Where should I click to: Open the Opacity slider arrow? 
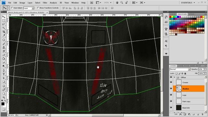pyautogui.click(x=205, y=69)
